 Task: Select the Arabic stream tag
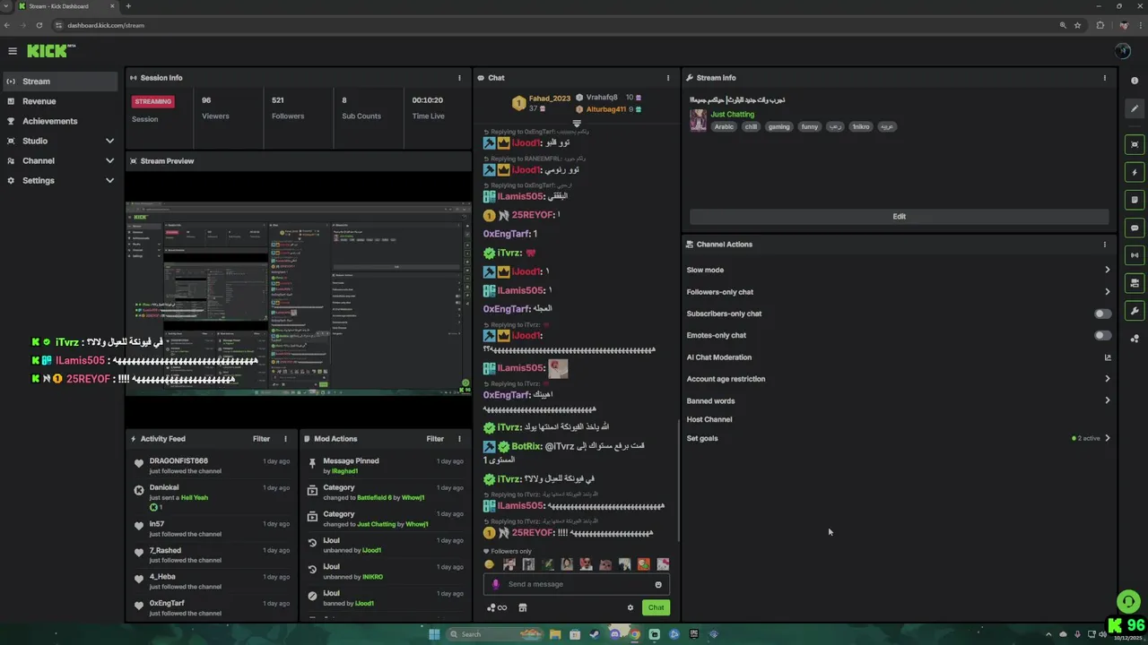(x=724, y=127)
